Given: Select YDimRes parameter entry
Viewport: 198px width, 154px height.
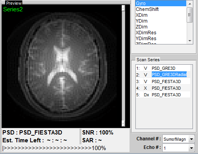Looking at the screenshot, I should tap(161, 39).
